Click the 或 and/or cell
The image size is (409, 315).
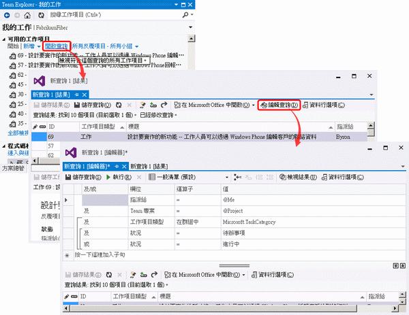105,244
